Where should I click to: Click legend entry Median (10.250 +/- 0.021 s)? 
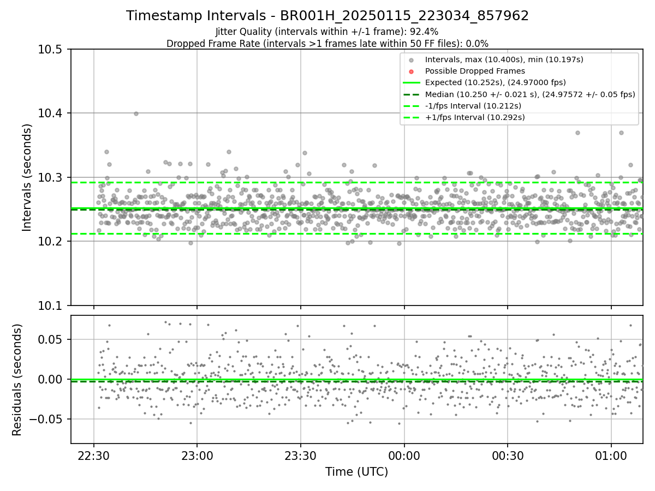coord(530,94)
